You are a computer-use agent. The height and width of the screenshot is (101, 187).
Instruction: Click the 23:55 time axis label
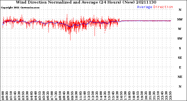click(x=170, y=96)
